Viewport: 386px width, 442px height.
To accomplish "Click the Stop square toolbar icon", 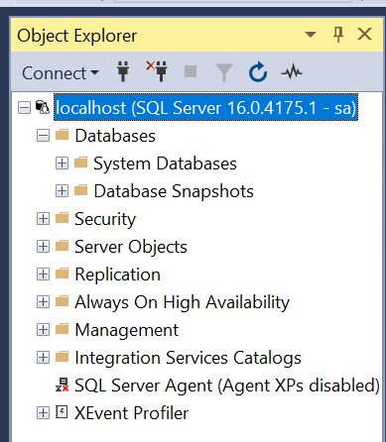I will click(191, 71).
